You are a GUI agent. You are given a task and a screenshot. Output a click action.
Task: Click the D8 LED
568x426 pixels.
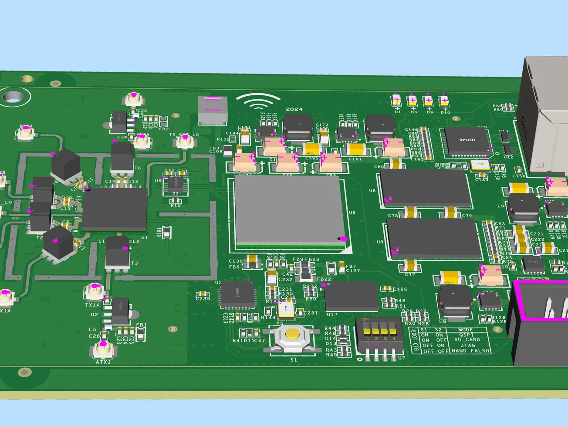pyautogui.click(x=412, y=101)
